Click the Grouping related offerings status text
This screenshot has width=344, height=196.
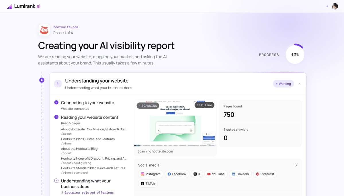click(x=89, y=193)
